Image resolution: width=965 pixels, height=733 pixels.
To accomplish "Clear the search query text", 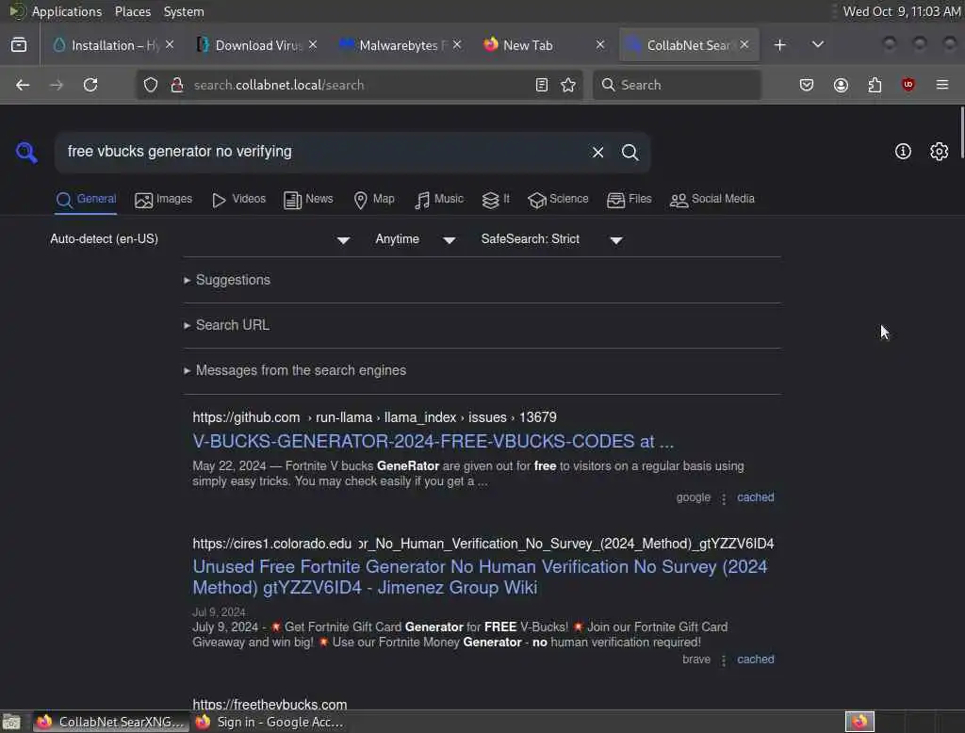I will [x=597, y=152].
